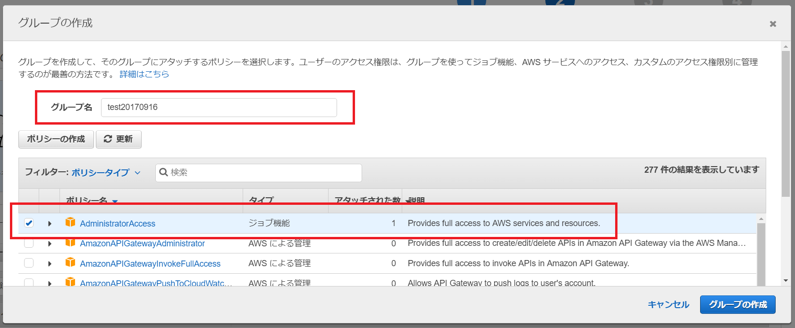
Task: Click the policy table's scroll-up arrow
Action: (761, 219)
